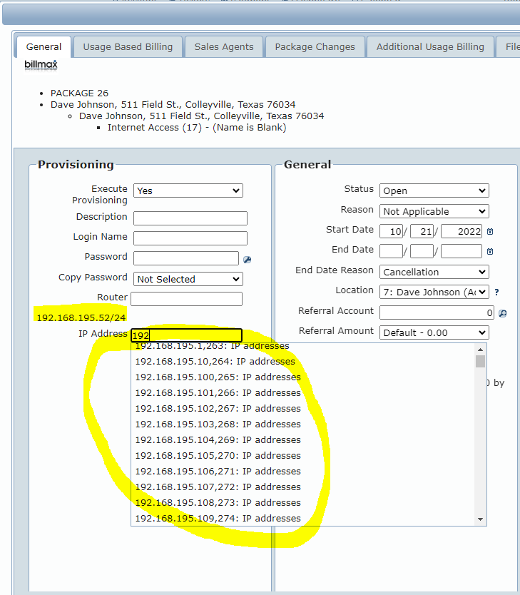Click the billmax logo
The image size is (520, 595).
tap(41, 64)
